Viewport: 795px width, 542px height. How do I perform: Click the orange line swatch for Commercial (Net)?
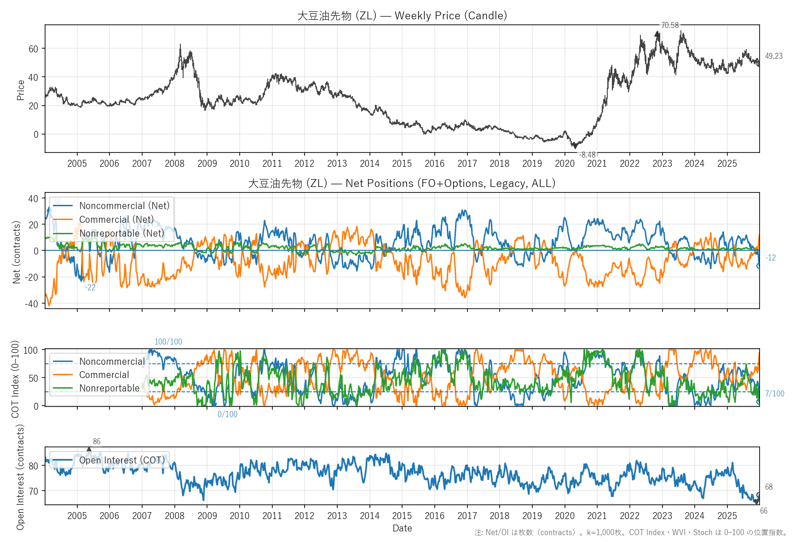tap(63, 220)
